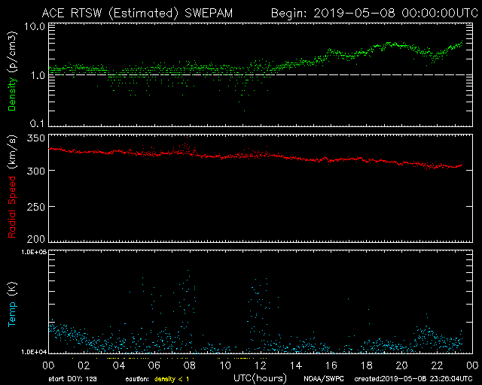Click the 1.0E+06 temperature tick label
The height and width of the screenshot is (385, 482).
pyautogui.click(x=32, y=253)
